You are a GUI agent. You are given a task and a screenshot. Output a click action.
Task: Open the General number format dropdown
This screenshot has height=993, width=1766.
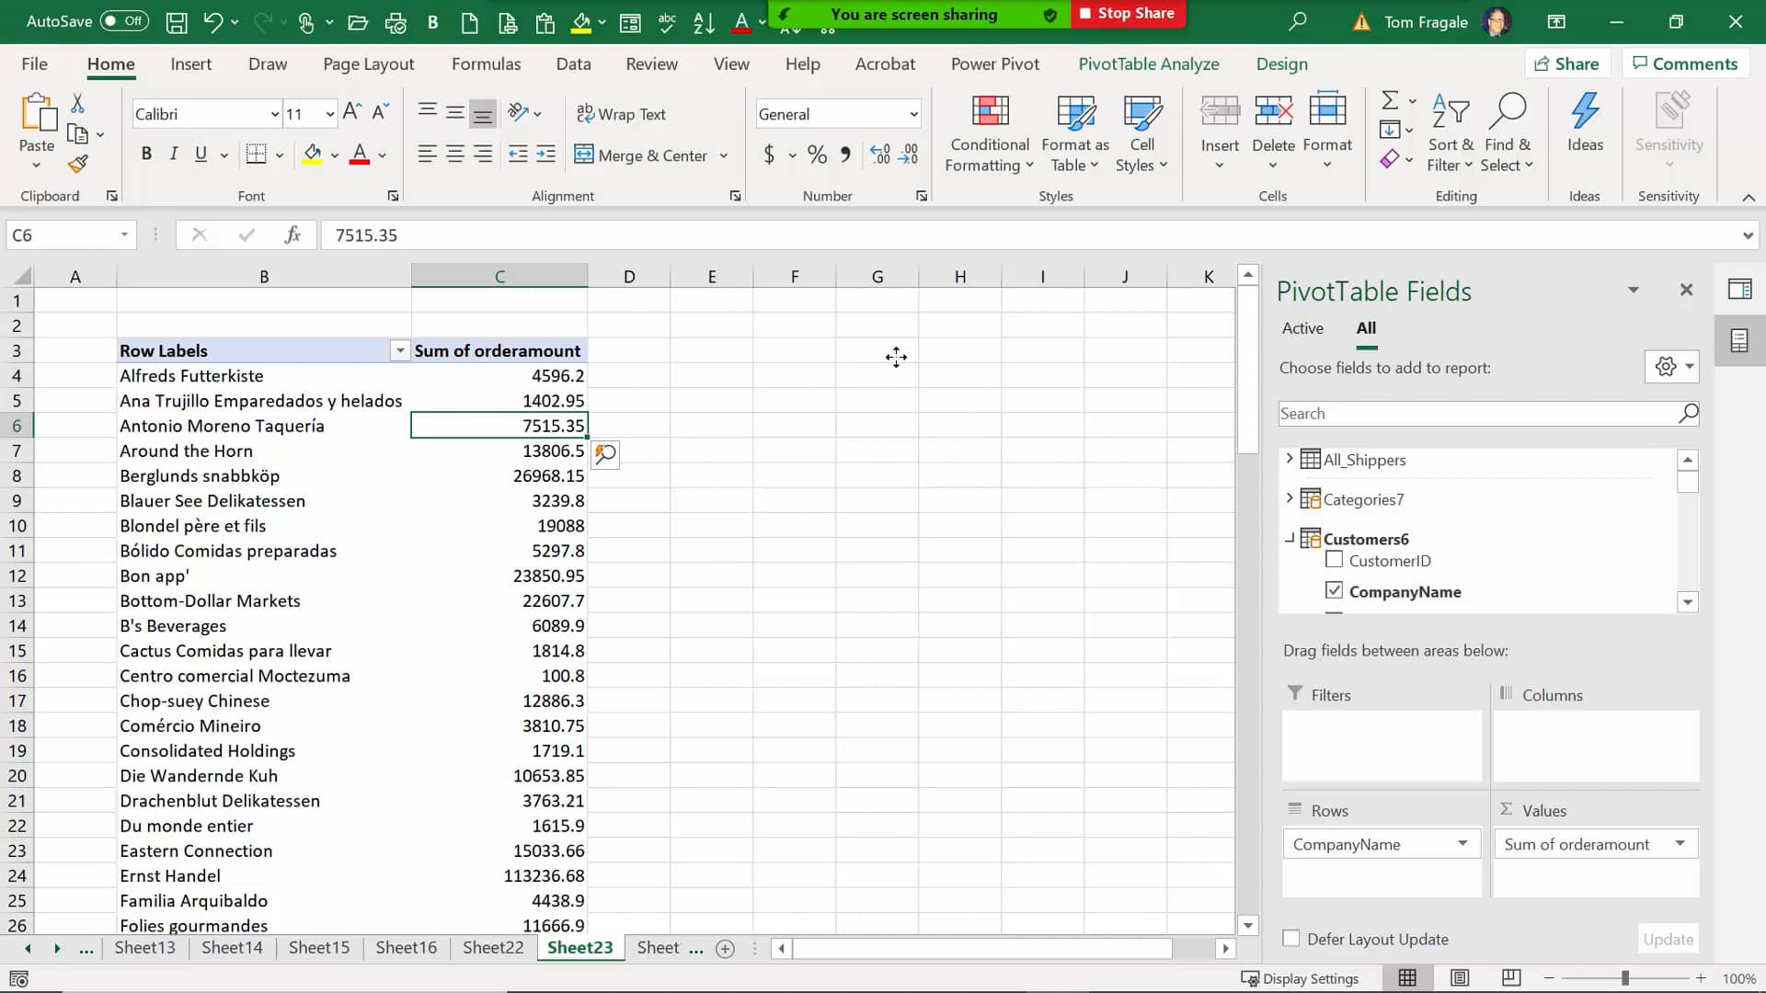click(912, 113)
